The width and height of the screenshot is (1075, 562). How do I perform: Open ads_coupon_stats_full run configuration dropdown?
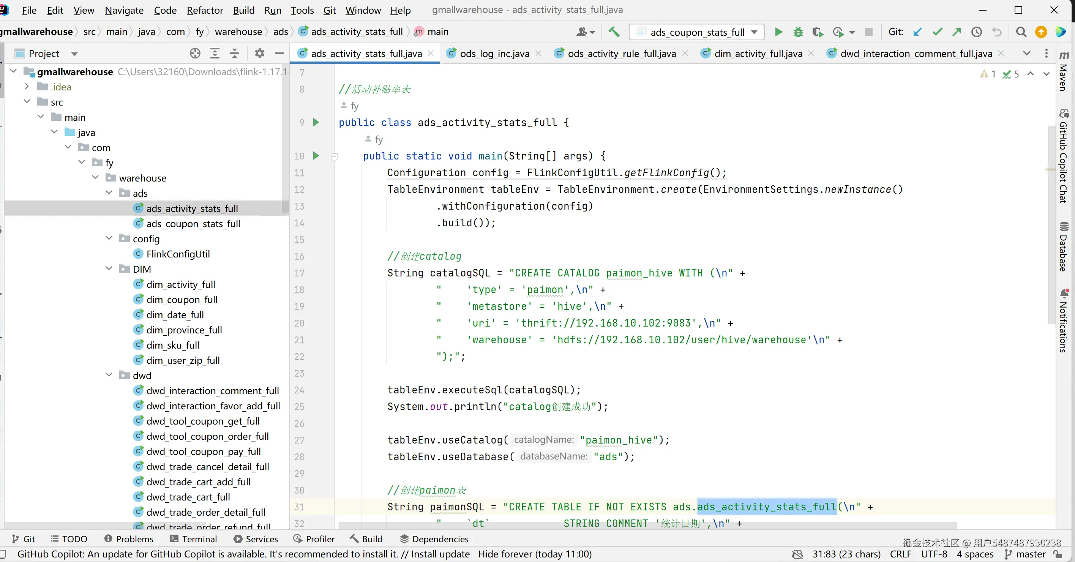(697, 32)
